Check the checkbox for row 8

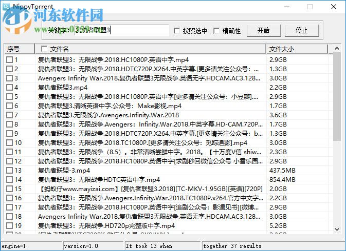pyautogui.click(x=9, y=124)
